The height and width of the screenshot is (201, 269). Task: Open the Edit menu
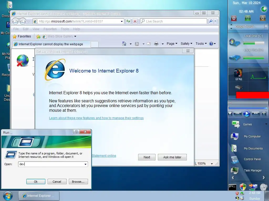point(25,29)
